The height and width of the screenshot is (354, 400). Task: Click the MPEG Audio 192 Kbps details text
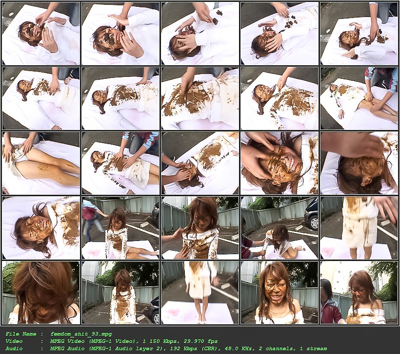pos(188,349)
